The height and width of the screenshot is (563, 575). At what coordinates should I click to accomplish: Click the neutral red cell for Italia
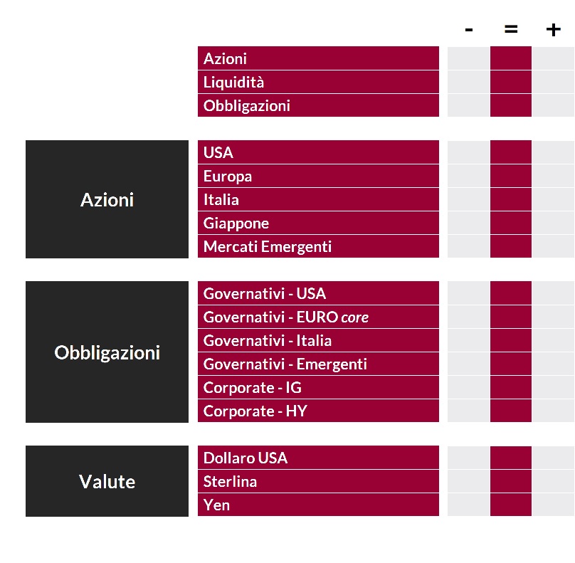511,199
